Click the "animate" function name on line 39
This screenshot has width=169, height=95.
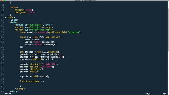point(35,82)
